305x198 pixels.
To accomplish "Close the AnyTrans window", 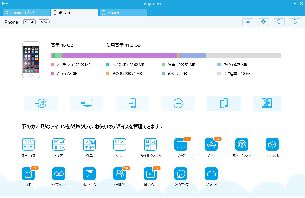I will 301,3.
